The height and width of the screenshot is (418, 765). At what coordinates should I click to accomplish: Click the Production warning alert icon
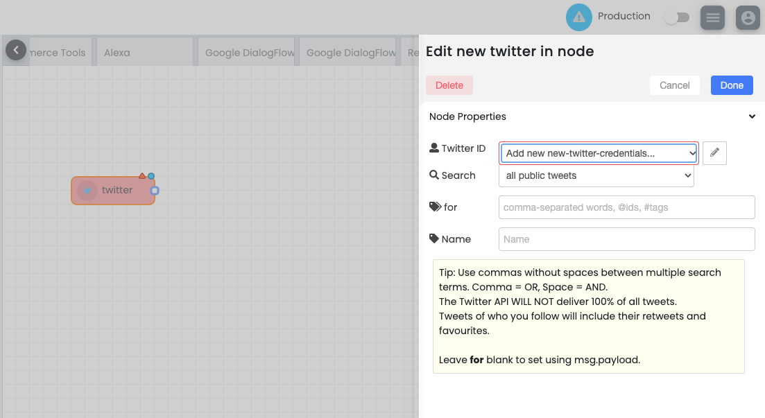point(578,17)
